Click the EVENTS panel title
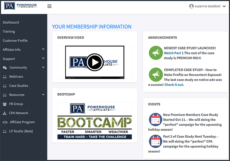The width and height of the screenshot is (230, 161). [x=154, y=104]
